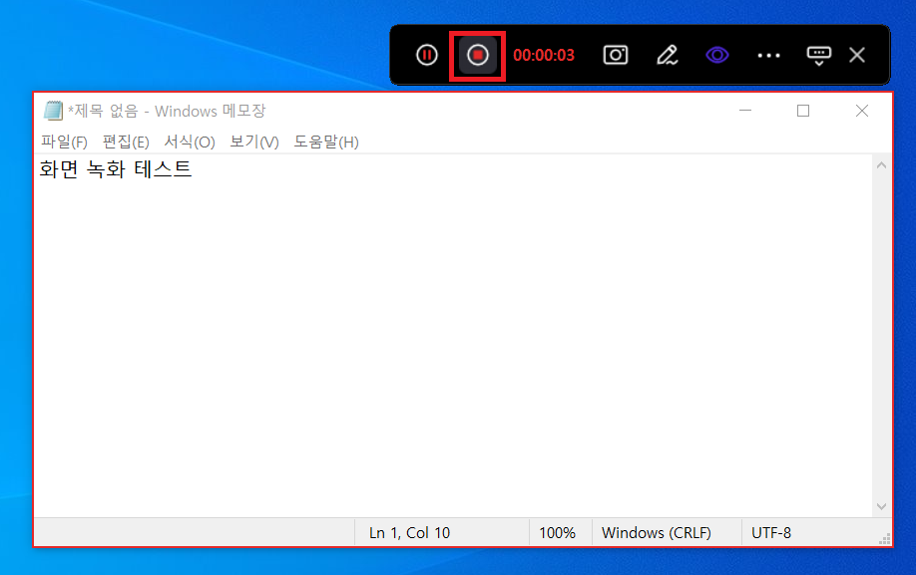This screenshot has width=916, height=575.
Task: Close the recording toolbar
Action: pyautogui.click(x=857, y=55)
